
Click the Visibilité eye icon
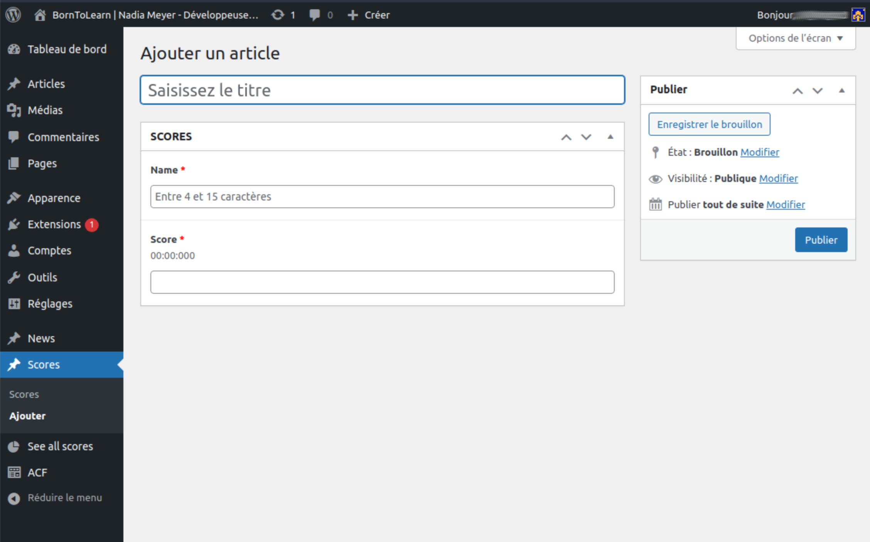point(655,179)
